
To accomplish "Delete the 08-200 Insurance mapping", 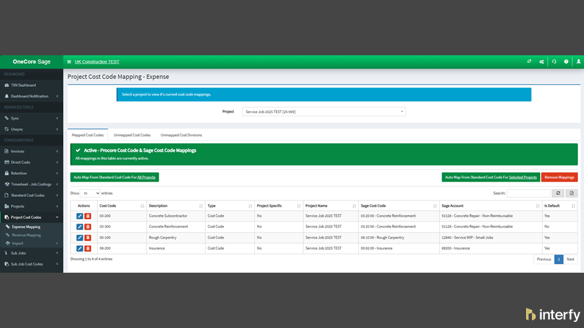I will pyautogui.click(x=88, y=248).
